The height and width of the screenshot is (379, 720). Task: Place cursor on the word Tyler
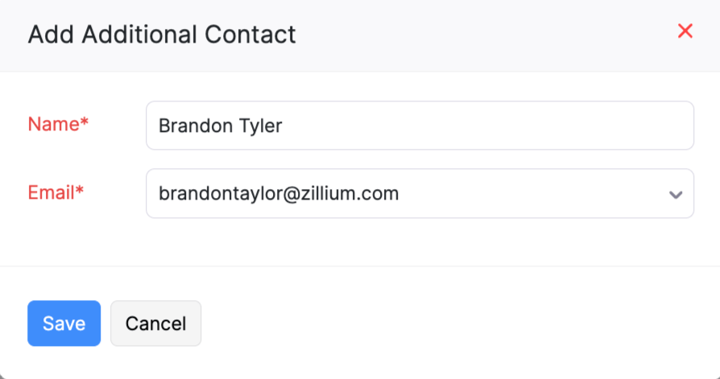pos(256,126)
